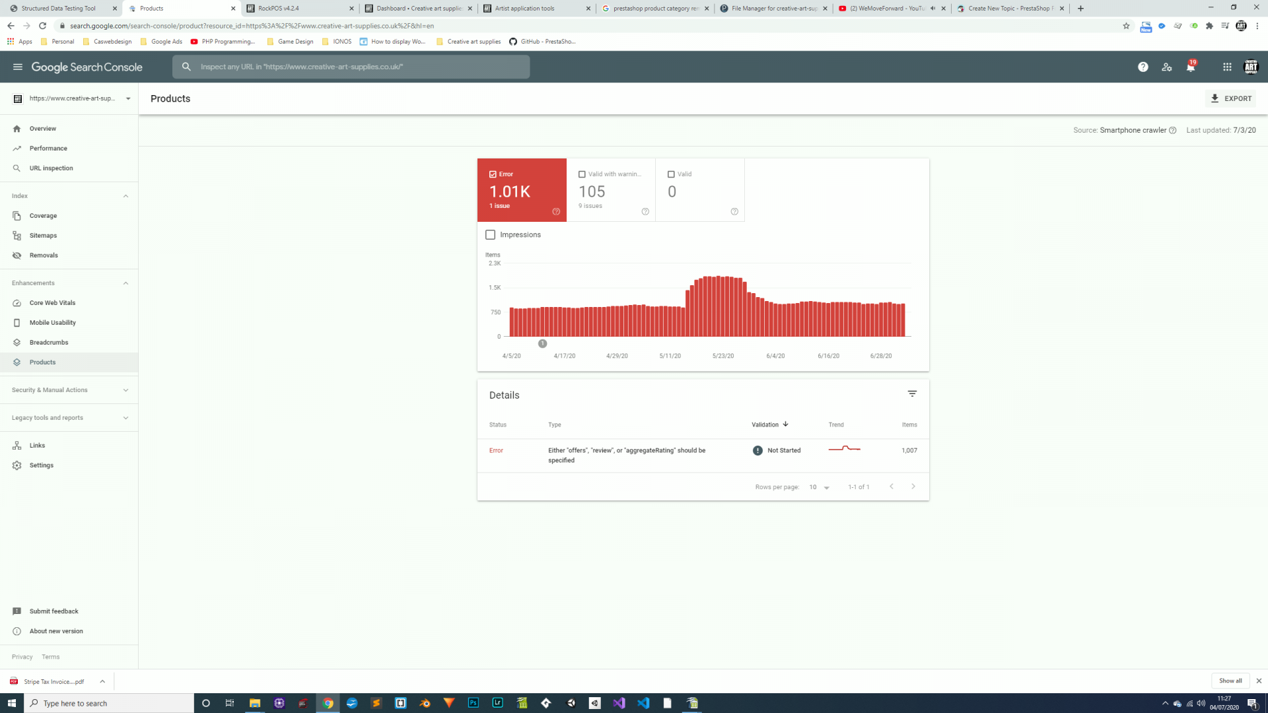Tick the Impressions checkbox
Screen dimensions: 1268x713
[x=490, y=235]
